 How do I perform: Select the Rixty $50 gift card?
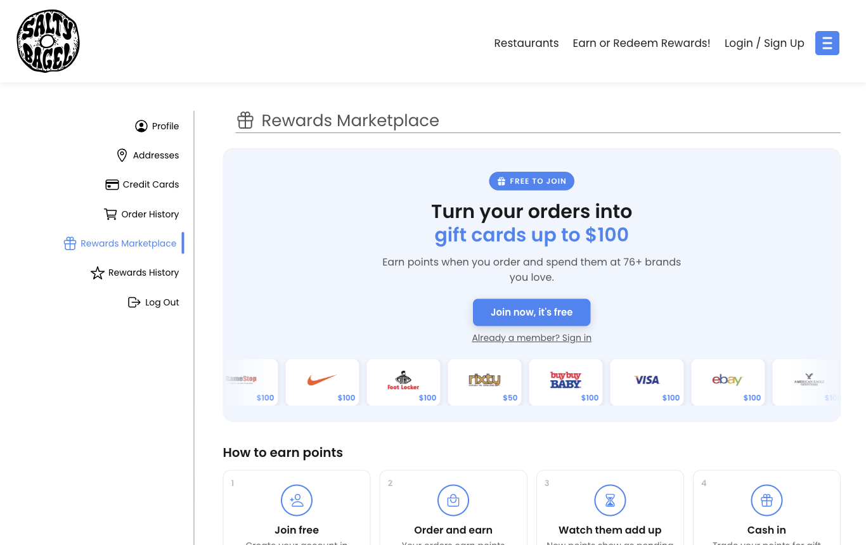(x=485, y=382)
